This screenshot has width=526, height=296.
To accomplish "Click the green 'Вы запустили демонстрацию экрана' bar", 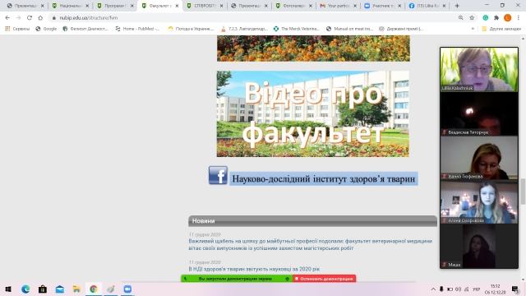I will pyautogui.click(x=237, y=279).
